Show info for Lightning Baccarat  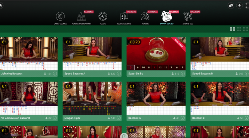55,74
